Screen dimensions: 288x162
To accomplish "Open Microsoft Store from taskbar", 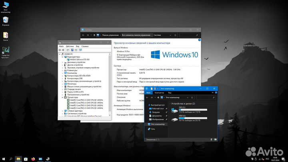I will tap(26, 159).
